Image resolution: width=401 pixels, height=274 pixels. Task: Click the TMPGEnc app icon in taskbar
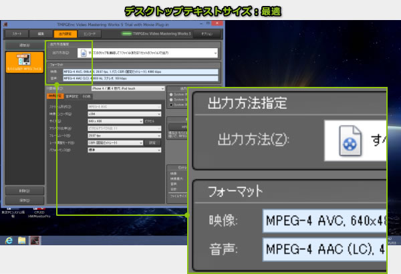35,241
